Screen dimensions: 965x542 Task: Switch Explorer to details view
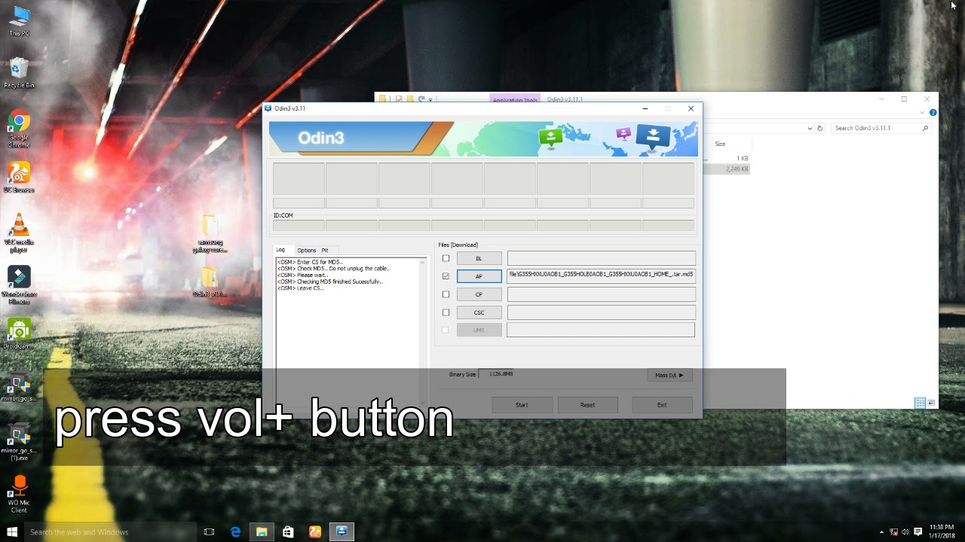(x=920, y=403)
